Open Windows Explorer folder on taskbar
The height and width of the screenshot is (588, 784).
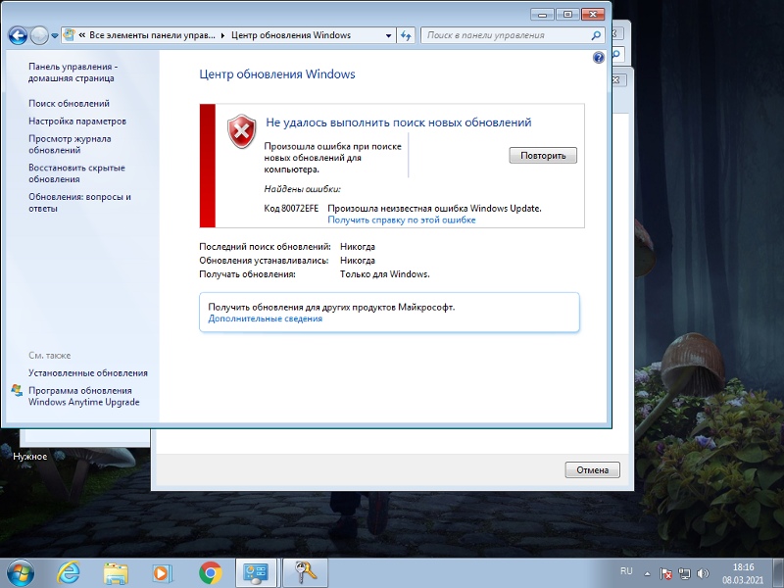coord(116,573)
